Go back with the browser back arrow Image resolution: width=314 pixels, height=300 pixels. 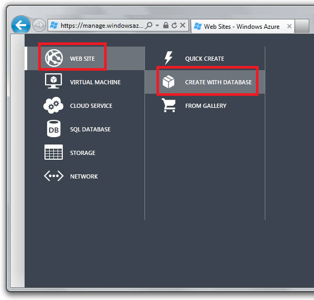pos(21,25)
